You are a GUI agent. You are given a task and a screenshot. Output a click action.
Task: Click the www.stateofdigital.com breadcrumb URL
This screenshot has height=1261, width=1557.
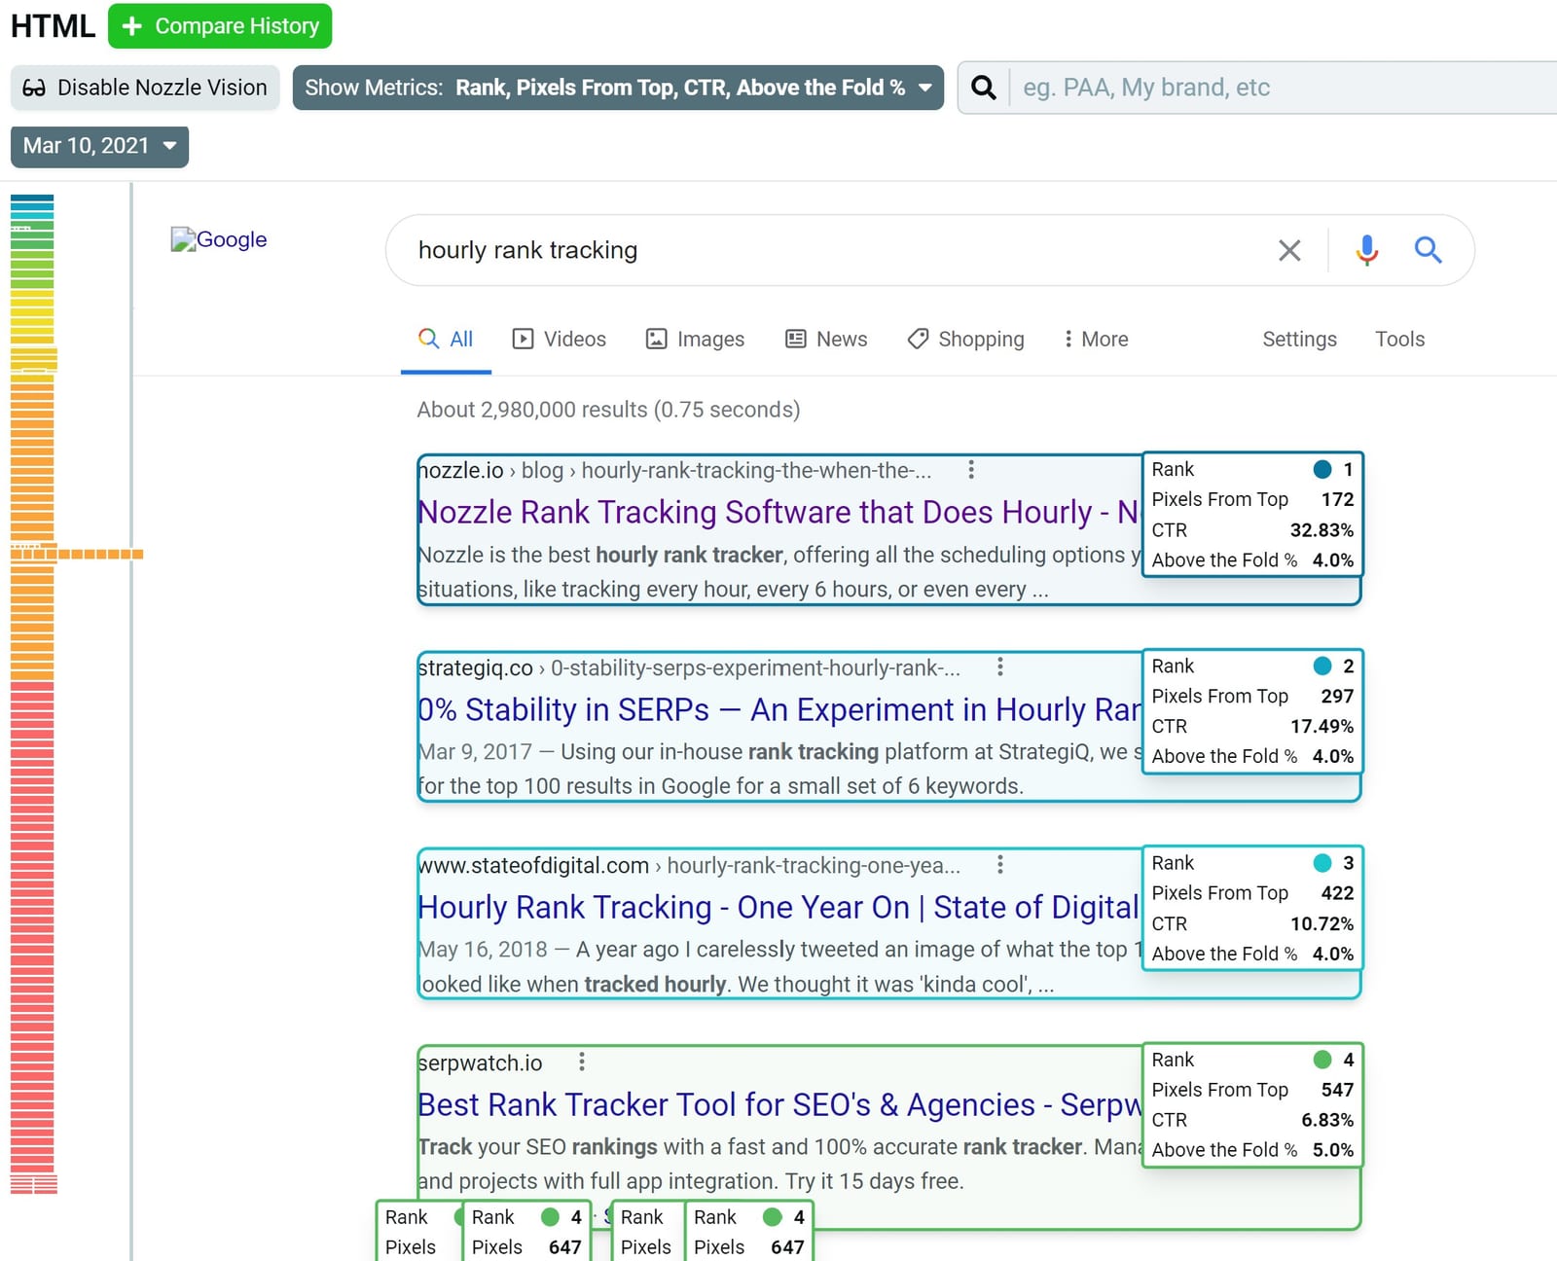pyautogui.click(x=689, y=866)
